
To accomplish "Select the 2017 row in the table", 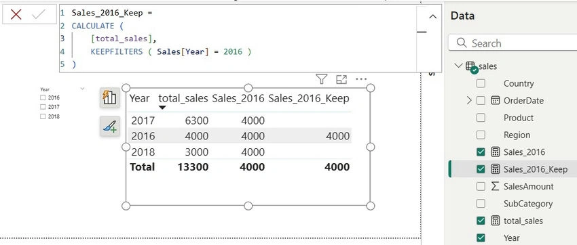I will (240, 120).
